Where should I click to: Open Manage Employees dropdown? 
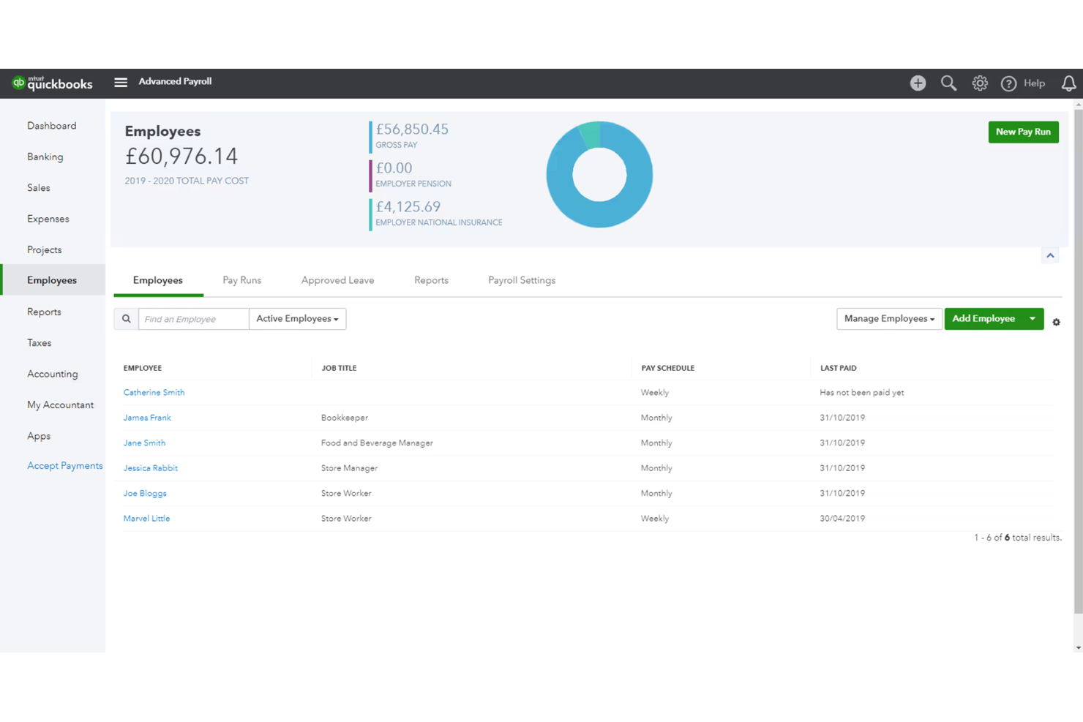pyautogui.click(x=889, y=319)
